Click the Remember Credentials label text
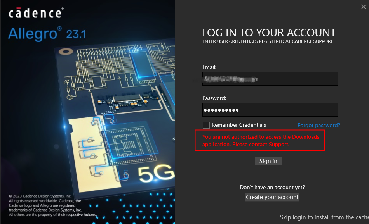 pos(238,125)
